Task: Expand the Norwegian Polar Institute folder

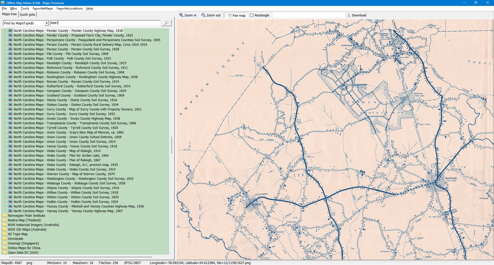Action: pos(26,216)
